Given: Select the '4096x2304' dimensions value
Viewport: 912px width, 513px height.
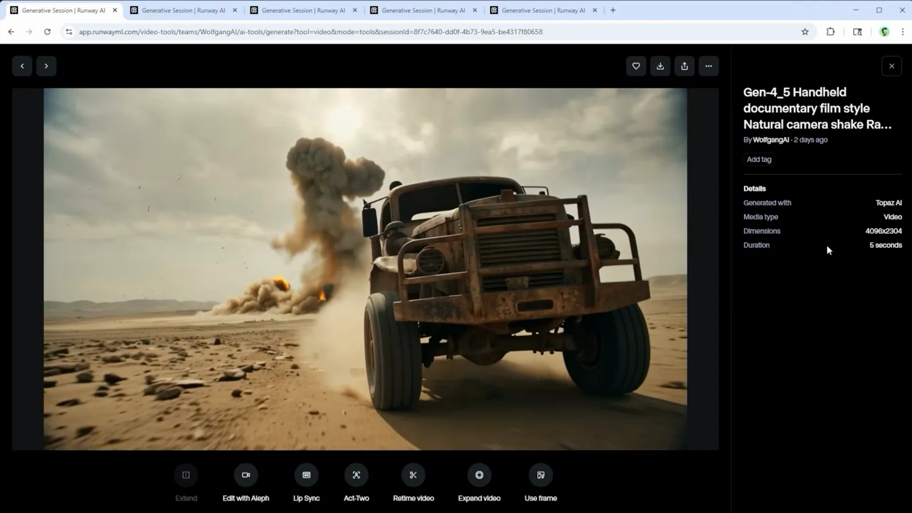Looking at the screenshot, I should coord(883,231).
